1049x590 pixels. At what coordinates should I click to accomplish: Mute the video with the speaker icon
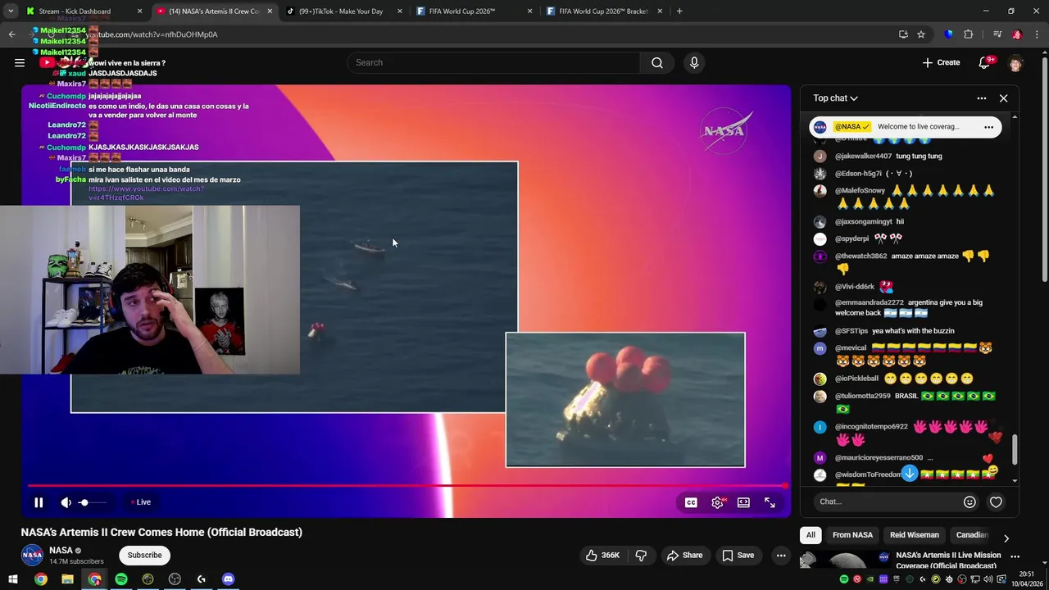click(x=66, y=502)
